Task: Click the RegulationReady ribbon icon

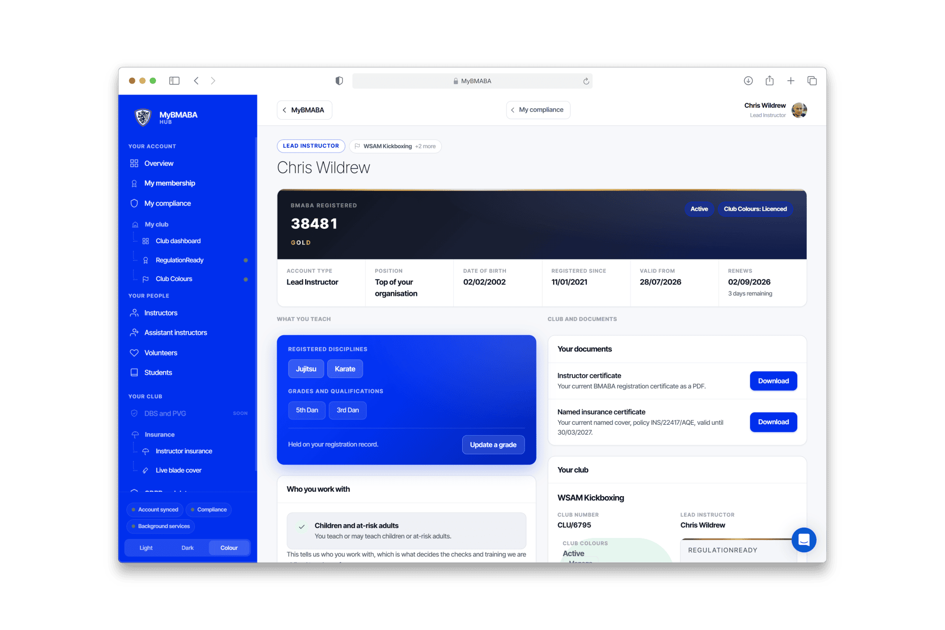Action: click(146, 260)
